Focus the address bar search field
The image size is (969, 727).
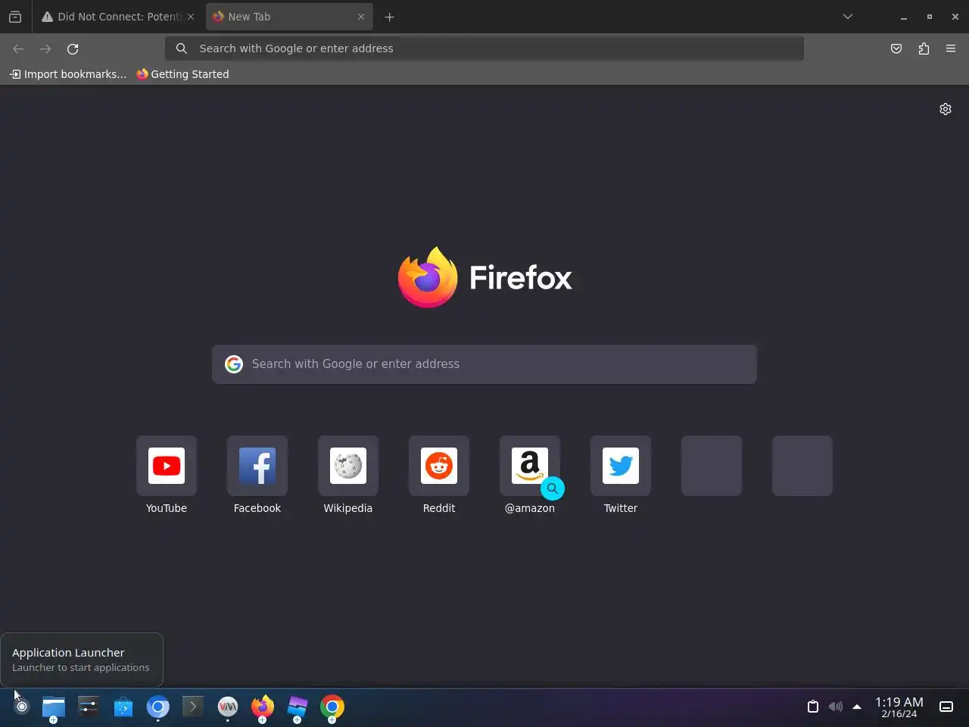pyautogui.click(x=484, y=48)
